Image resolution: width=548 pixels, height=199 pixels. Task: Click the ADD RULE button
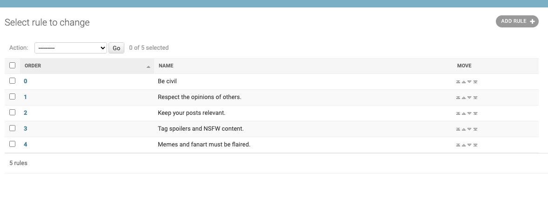pyautogui.click(x=517, y=21)
